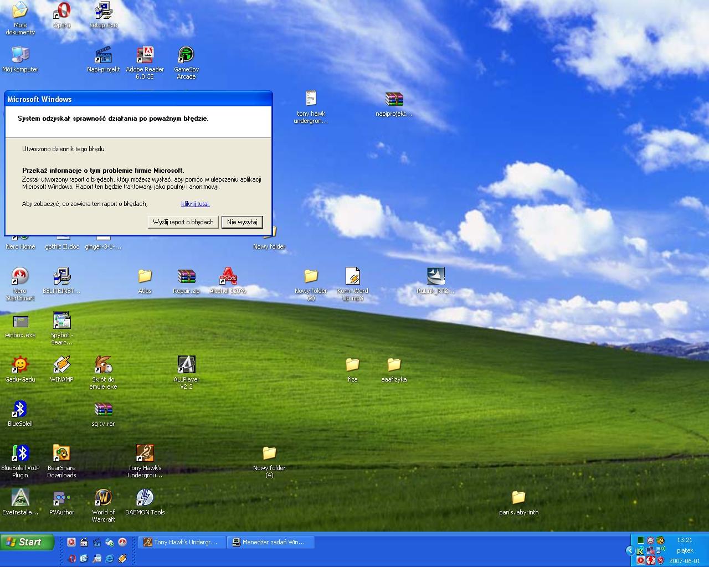This screenshot has height=567, width=709.
Task: Select the setup.exe desktop icon
Action: tap(104, 16)
